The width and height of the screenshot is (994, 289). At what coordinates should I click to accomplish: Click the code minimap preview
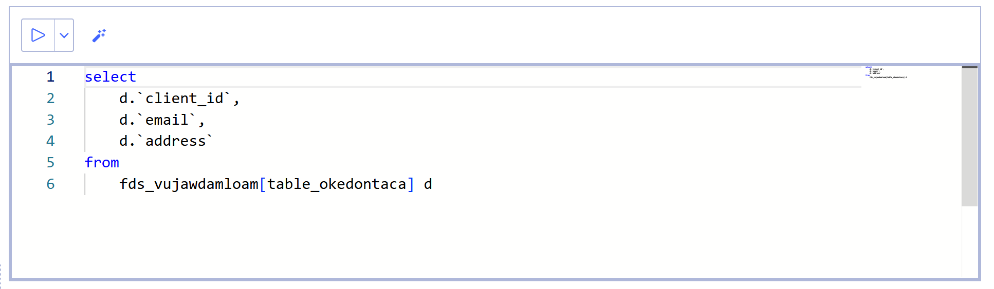coord(886,72)
